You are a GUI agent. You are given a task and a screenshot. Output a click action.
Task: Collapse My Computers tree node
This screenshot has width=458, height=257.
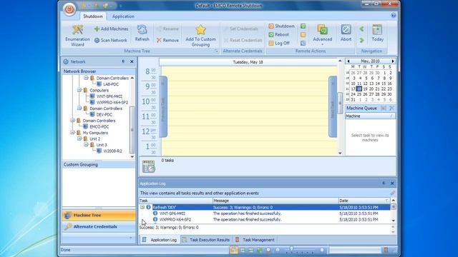[72, 133]
